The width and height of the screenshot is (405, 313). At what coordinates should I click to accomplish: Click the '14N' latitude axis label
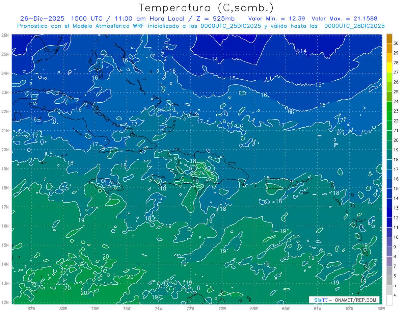5,264
